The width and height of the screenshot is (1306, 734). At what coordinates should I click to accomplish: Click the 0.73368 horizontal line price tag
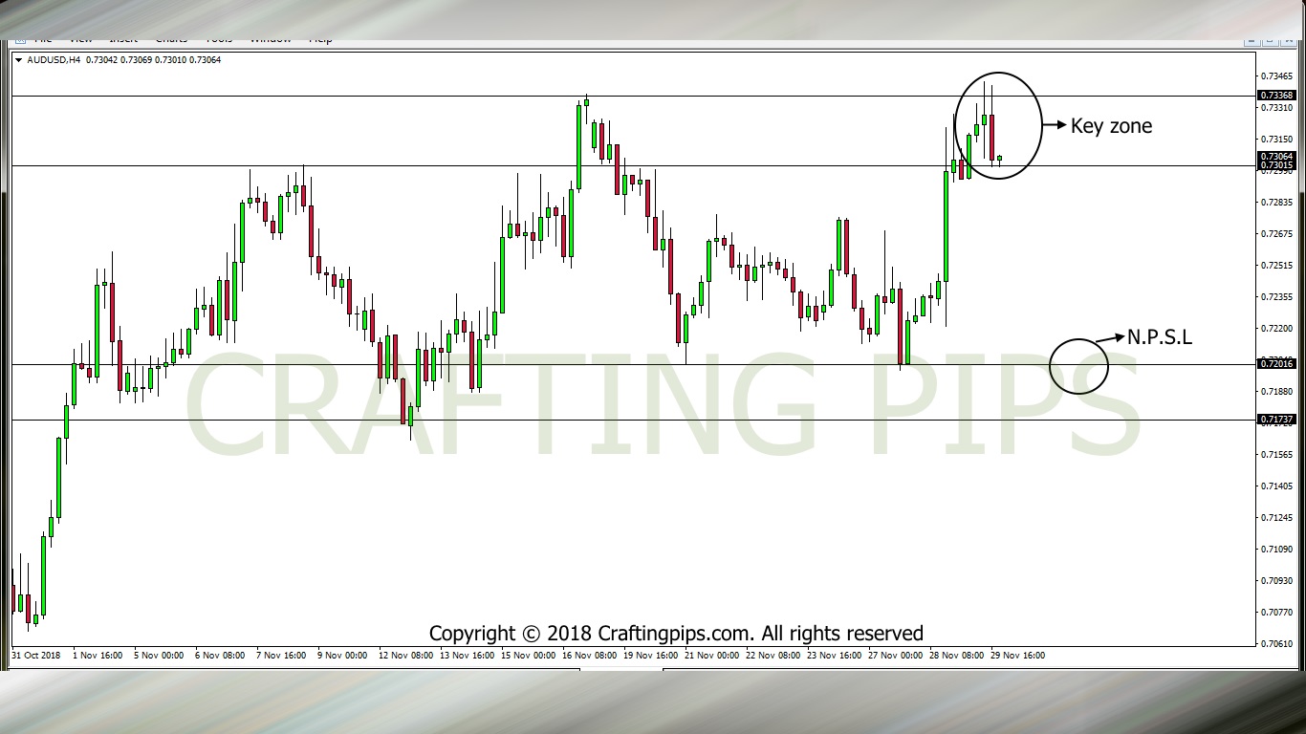[x=1277, y=96]
